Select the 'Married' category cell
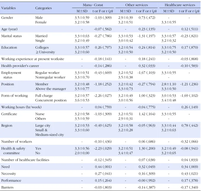 (x=41, y=36)
